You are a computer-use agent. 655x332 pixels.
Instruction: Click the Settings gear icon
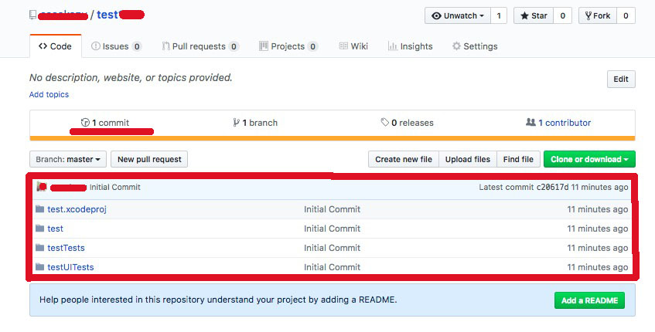[456, 46]
